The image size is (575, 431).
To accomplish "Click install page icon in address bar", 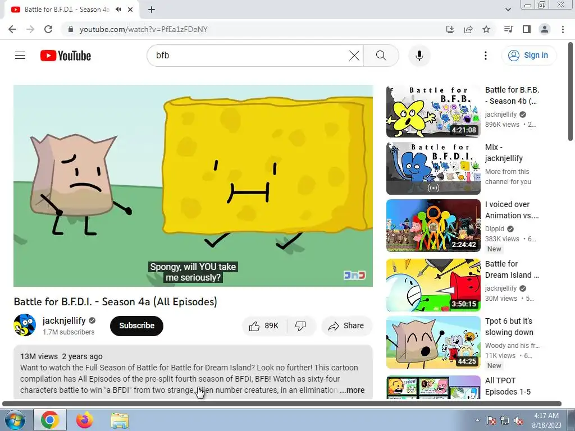I will tap(450, 29).
